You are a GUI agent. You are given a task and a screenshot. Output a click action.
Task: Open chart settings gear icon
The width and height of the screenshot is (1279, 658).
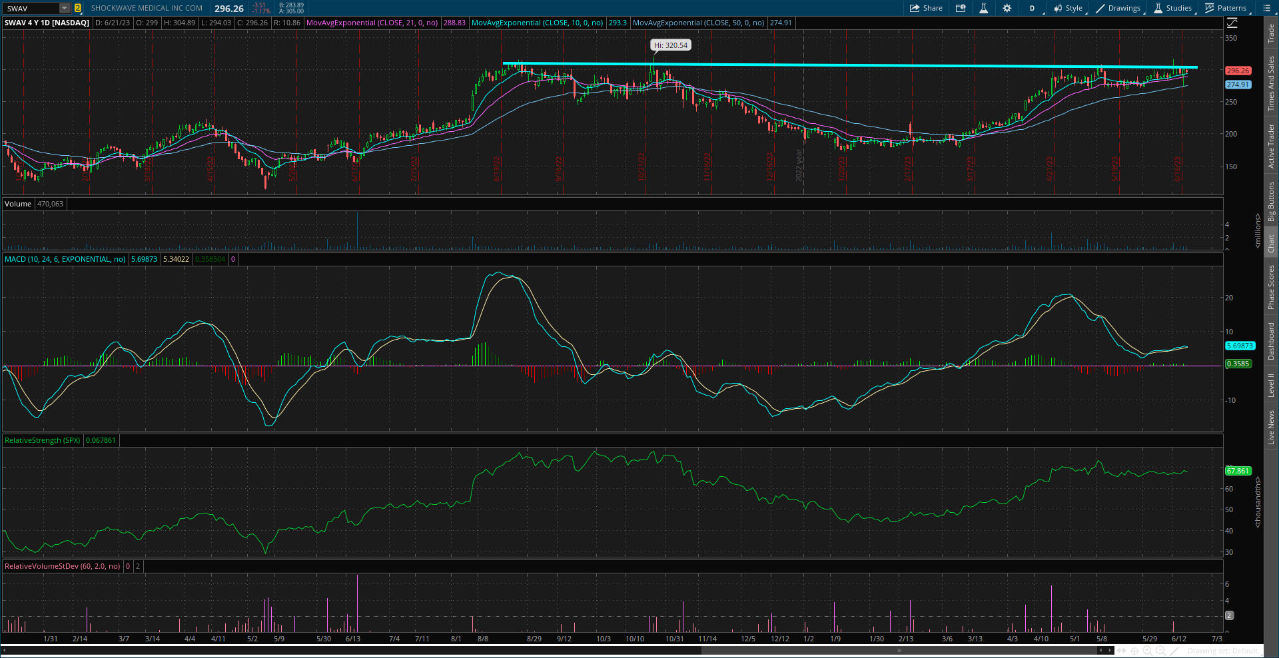1007,8
